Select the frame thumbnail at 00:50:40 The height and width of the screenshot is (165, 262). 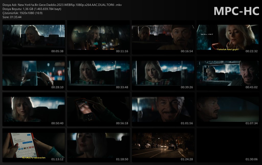click(x=34, y=109)
